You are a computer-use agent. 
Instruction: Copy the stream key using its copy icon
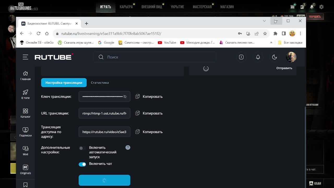[x=138, y=96]
